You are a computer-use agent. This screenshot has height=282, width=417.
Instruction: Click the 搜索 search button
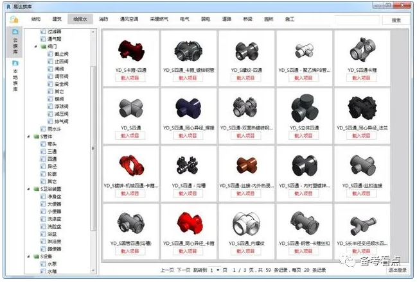tap(396, 20)
